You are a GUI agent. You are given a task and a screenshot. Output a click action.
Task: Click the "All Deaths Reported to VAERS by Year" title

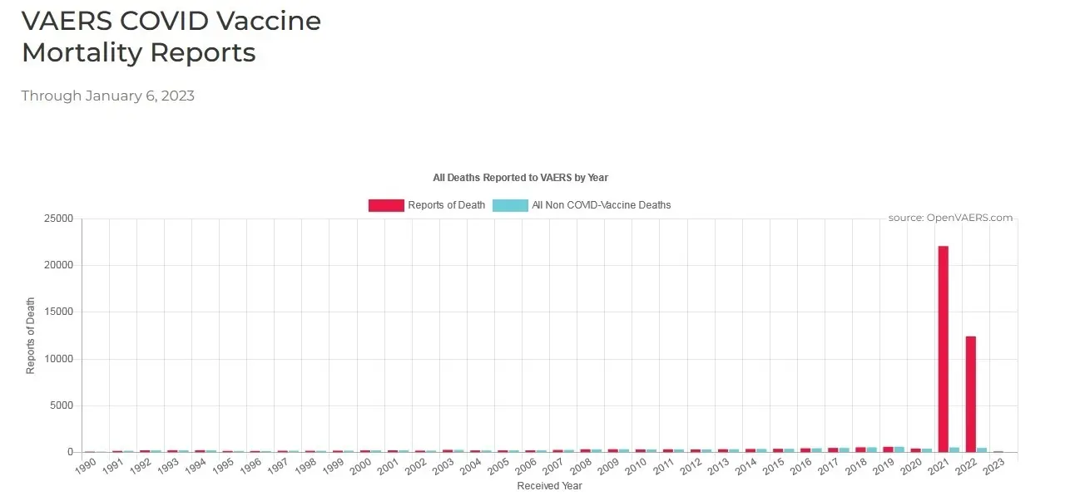coord(520,178)
